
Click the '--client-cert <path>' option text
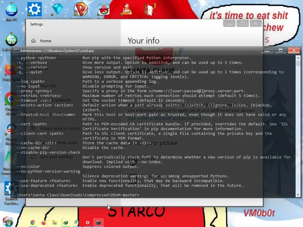coord(40,133)
